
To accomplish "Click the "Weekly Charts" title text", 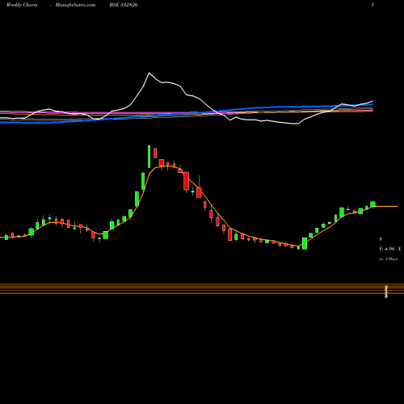I will (22, 5).
